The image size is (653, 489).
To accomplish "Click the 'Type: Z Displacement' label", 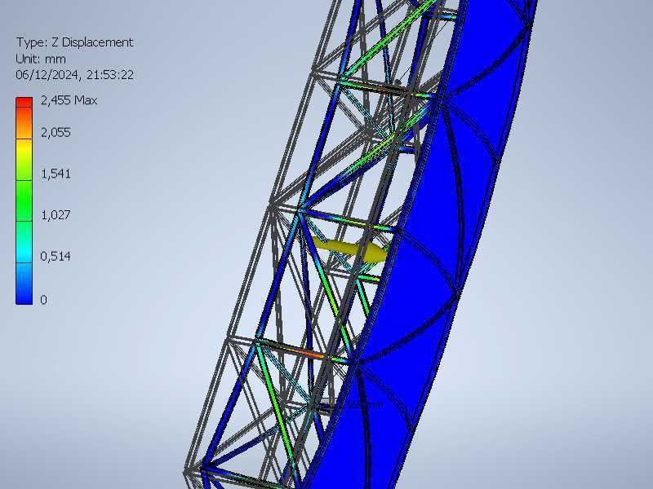I will (74, 42).
